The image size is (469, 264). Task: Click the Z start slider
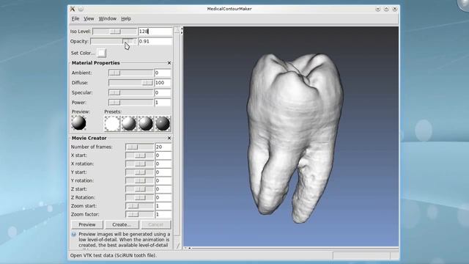coord(139,189)
